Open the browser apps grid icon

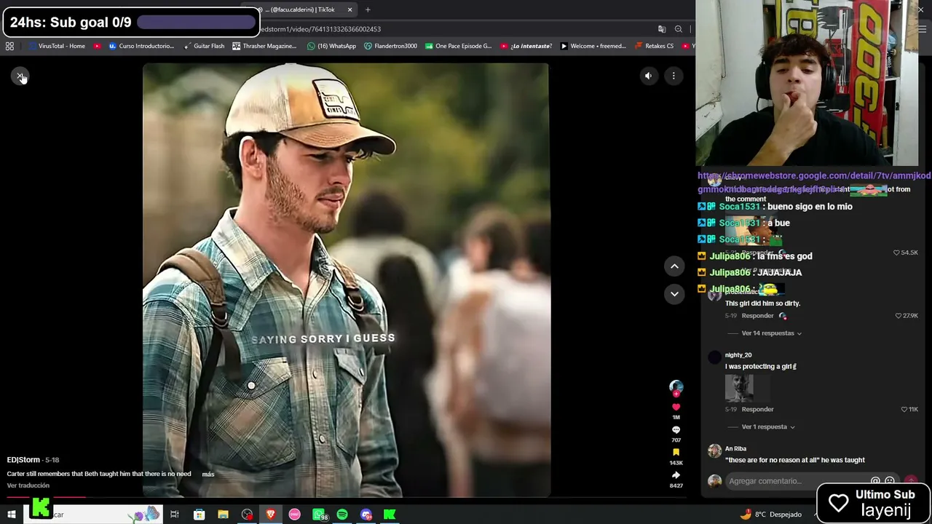(9, 46)
